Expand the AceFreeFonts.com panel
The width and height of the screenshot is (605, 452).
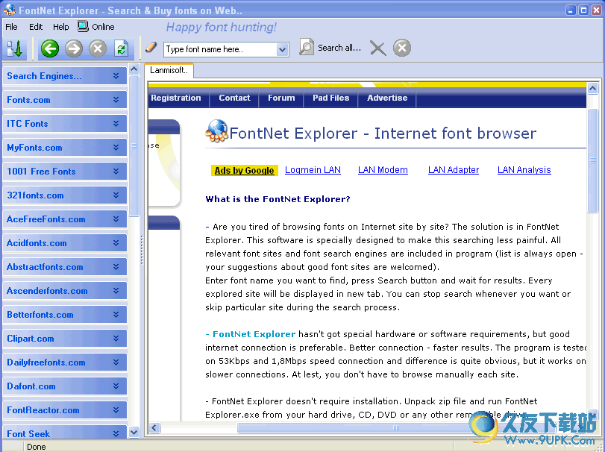tap(65, 219)
